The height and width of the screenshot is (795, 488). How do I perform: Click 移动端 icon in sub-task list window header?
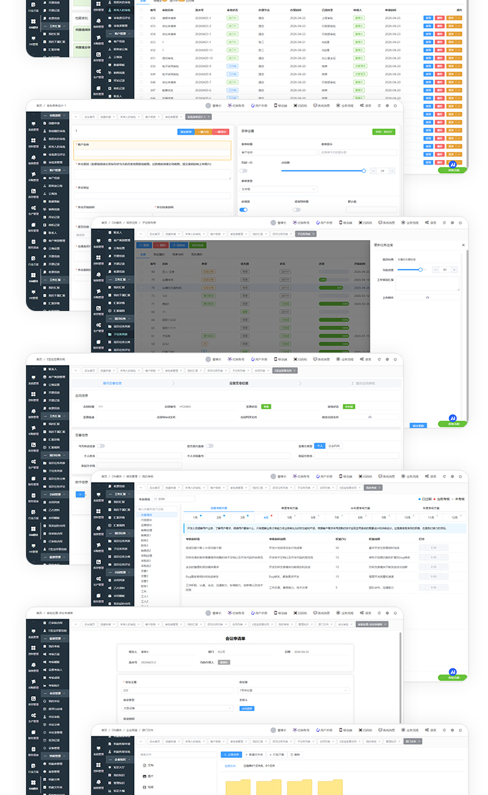click(x=340, y=222)
